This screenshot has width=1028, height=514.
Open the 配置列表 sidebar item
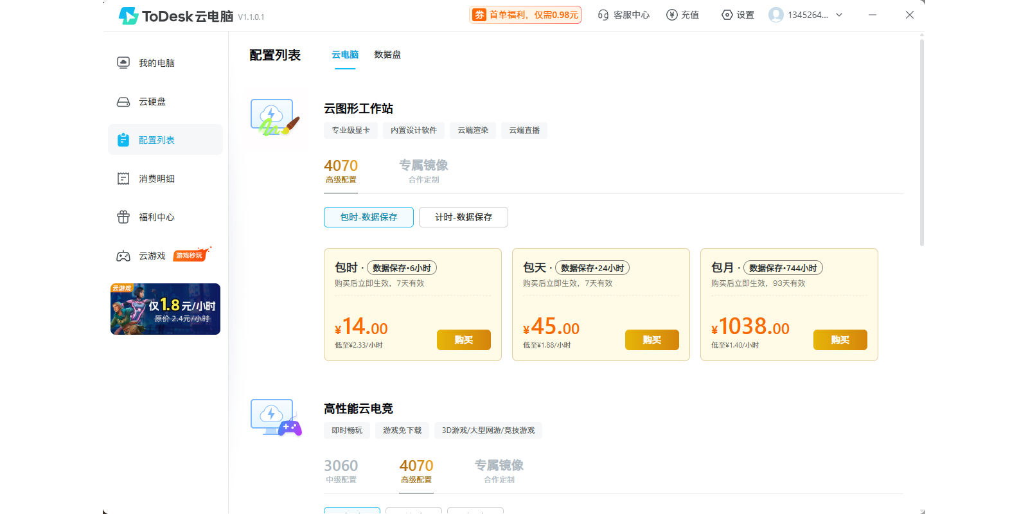click(x=165, y=139)
